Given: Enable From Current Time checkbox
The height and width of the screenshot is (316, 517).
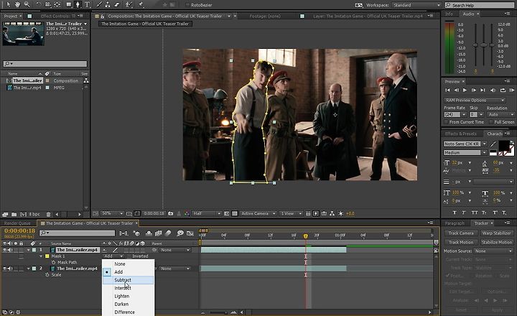Looking at the screenshot, I should (446, 122).
